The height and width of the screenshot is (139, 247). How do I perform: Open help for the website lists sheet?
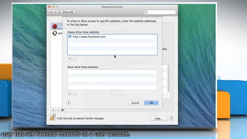point(68,103)
